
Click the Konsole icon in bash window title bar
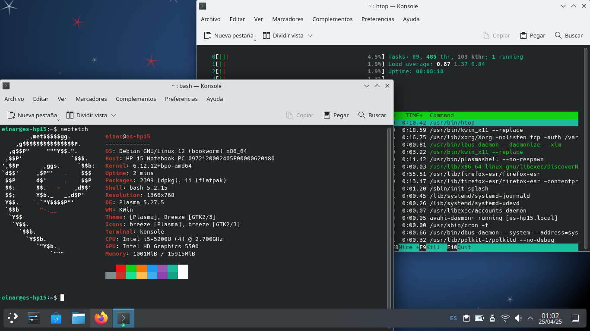[x=6, y=86]
